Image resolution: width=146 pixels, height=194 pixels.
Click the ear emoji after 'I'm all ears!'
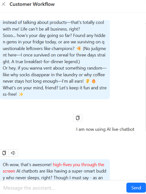click(x=88, y=81)
